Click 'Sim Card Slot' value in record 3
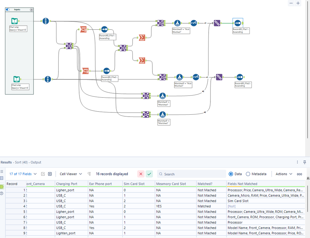The height and width of the screenshot is (238, 310). 238,201
